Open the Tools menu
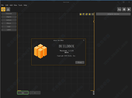Viewport: 132px width, 98px height. [x=20, y=5]
